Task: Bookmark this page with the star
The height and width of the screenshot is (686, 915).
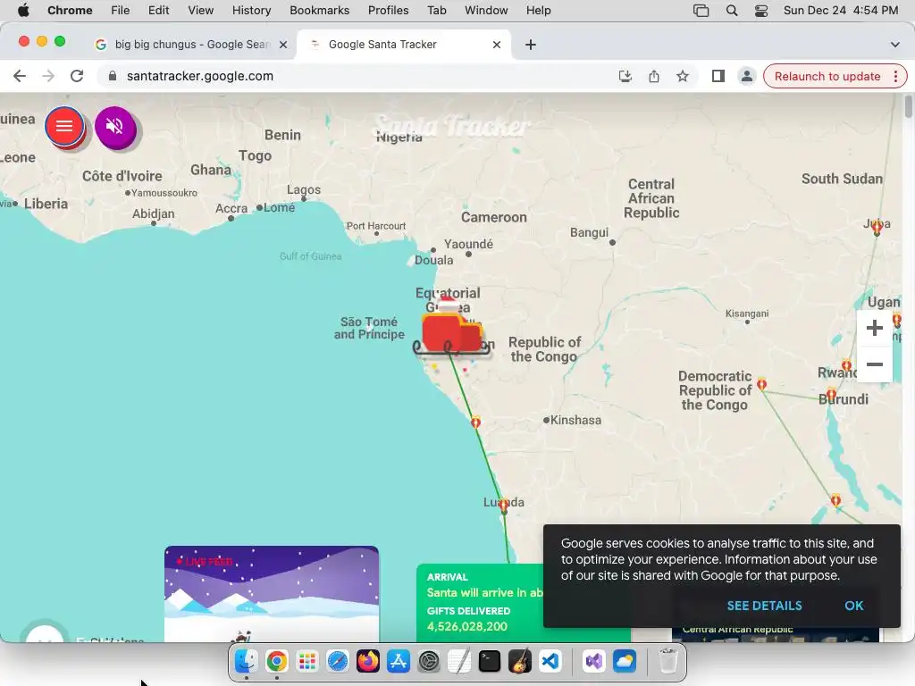Action: pyautogui.click(x=682, y=76)
